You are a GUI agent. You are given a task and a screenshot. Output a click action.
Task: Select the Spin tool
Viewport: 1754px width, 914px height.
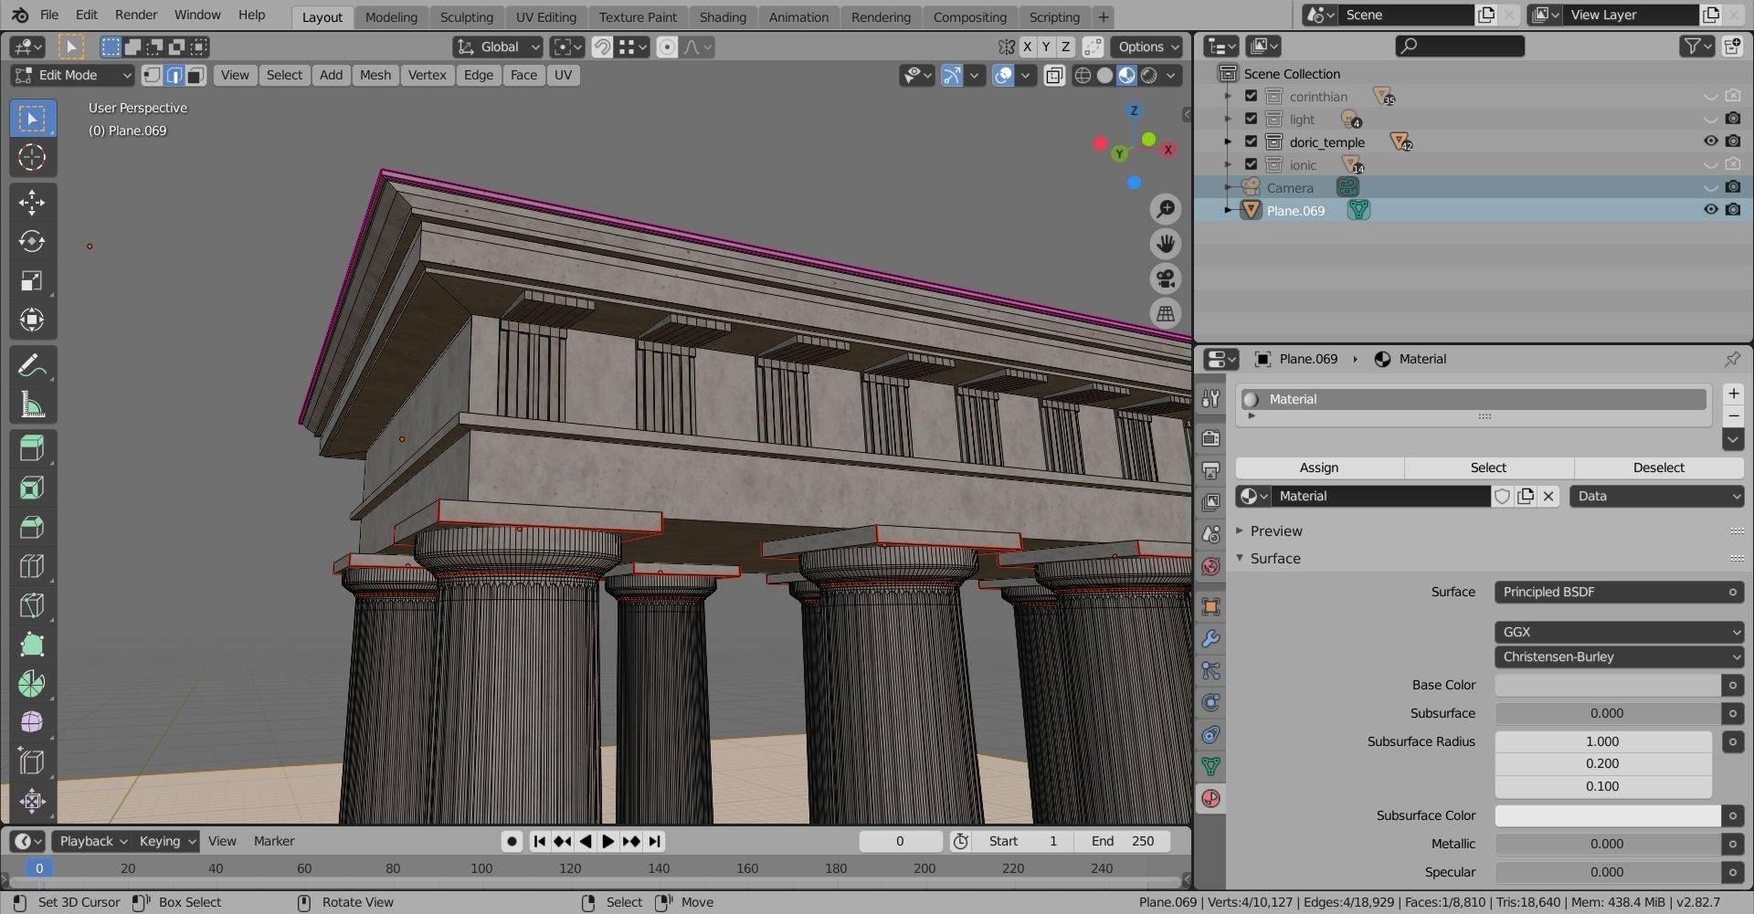pos(32,684)
